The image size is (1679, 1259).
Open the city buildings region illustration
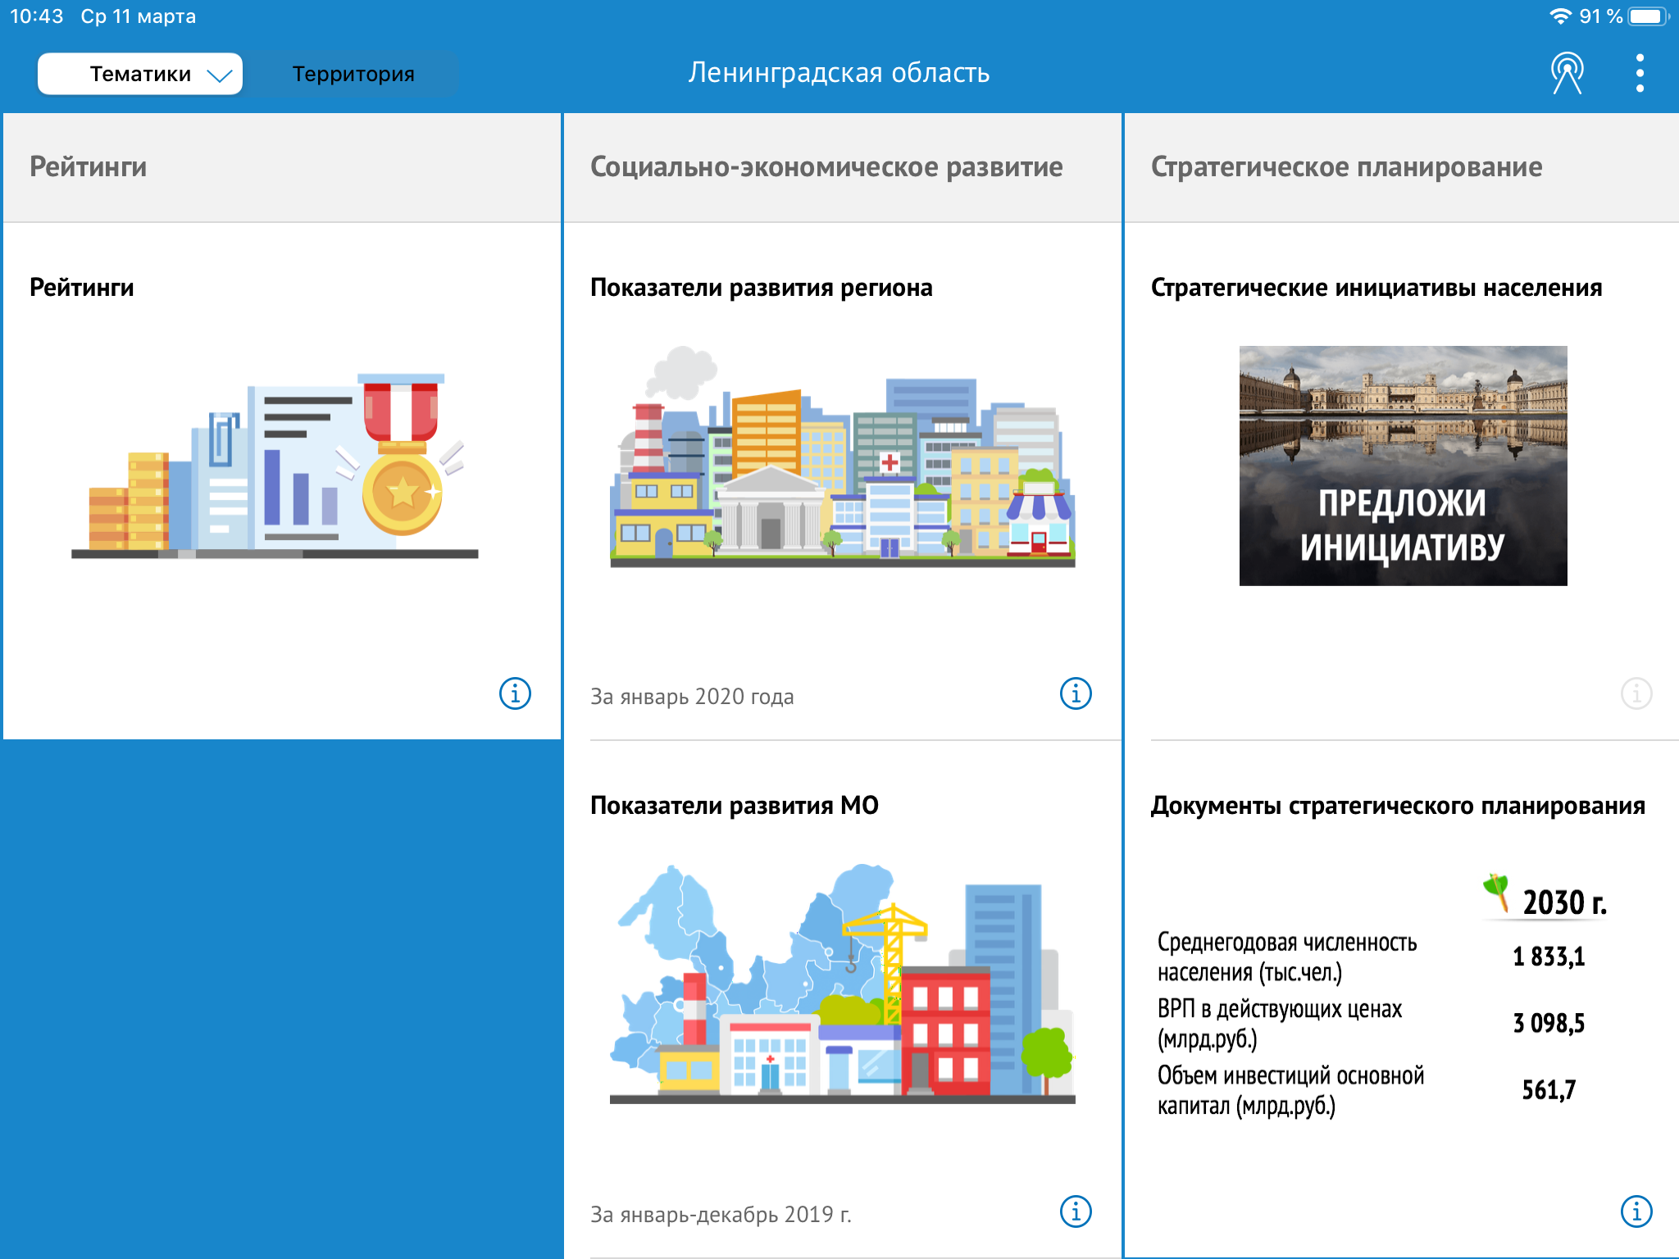pos(842,457)
